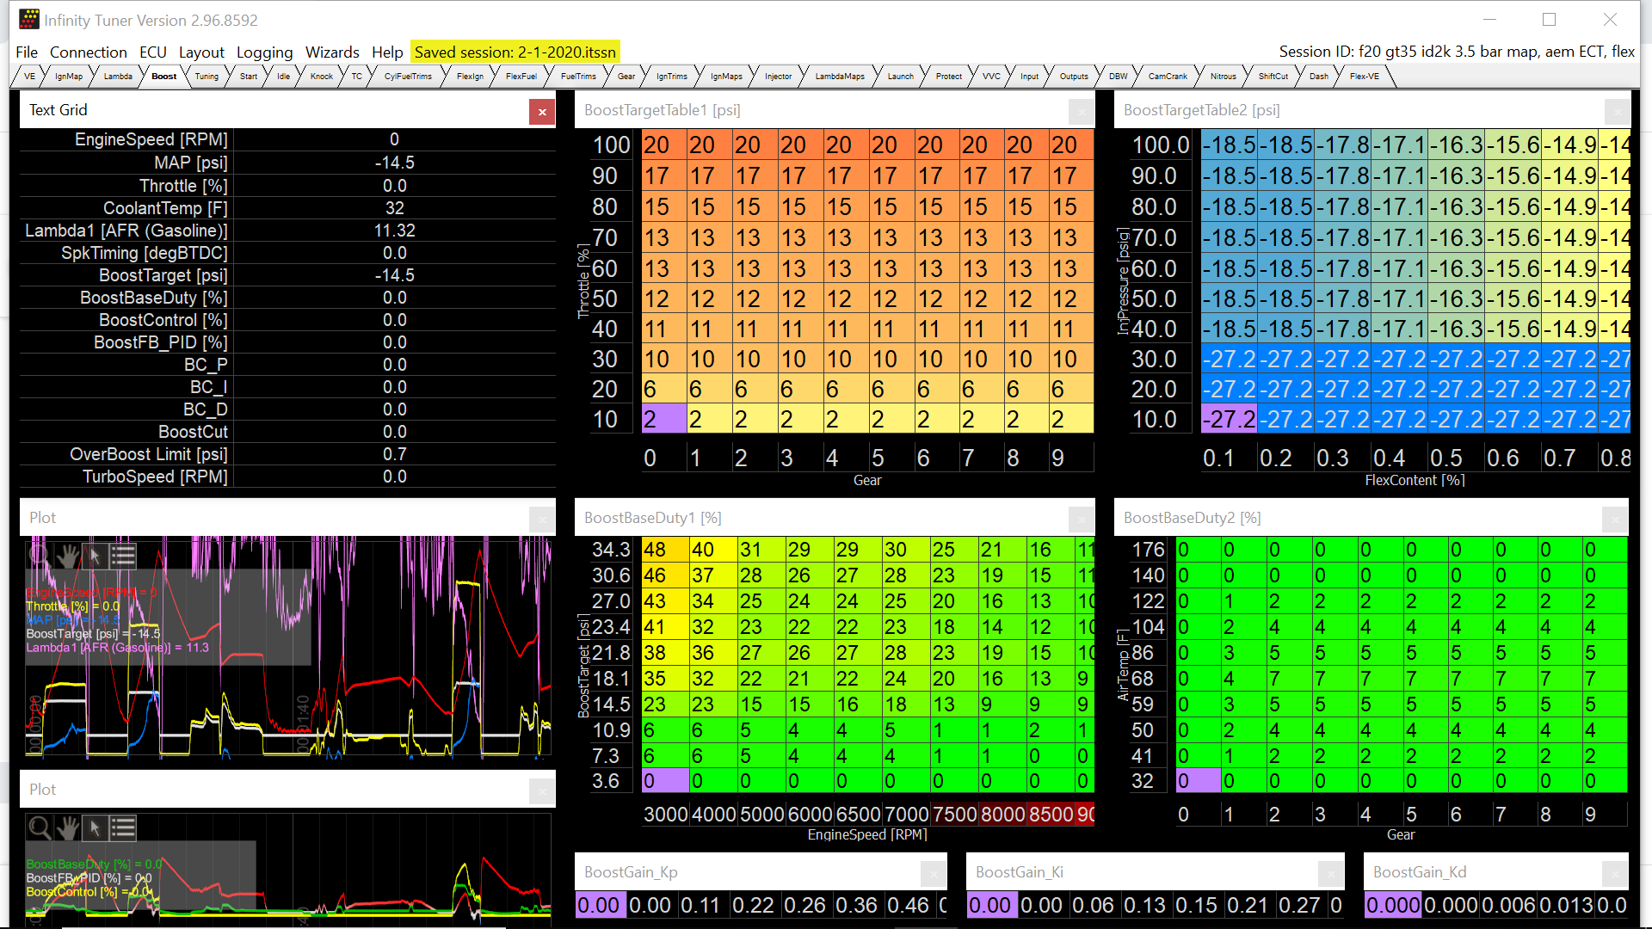Select the pan hand tool in upper plot
The width and height of the screenshot is (1652, 929).
point(67,556)
